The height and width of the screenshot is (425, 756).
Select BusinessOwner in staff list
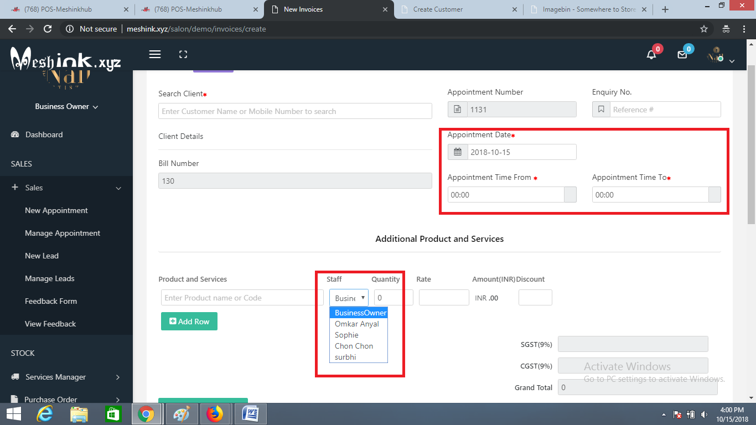(359, 313)
